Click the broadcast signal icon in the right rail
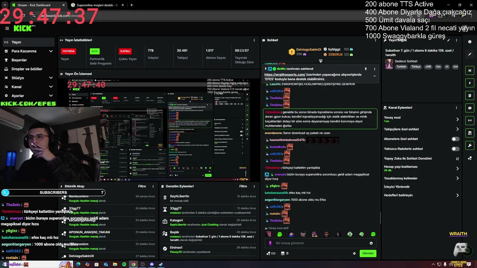Image resolution: width=477 pixels, height=268 pixels. [470, 121]
